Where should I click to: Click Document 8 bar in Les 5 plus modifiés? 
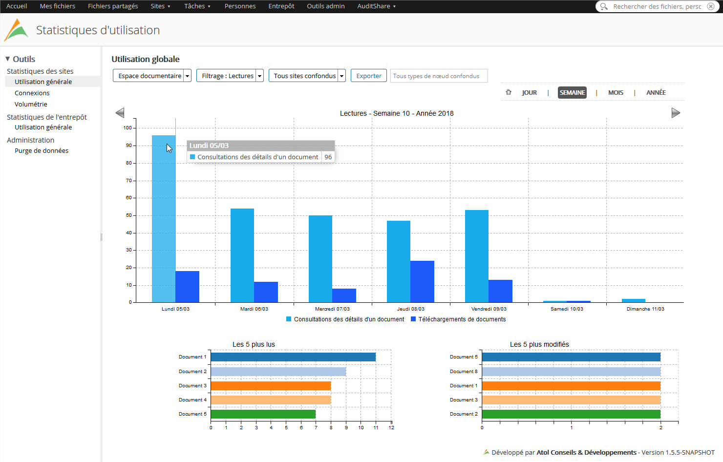point(571,372)
